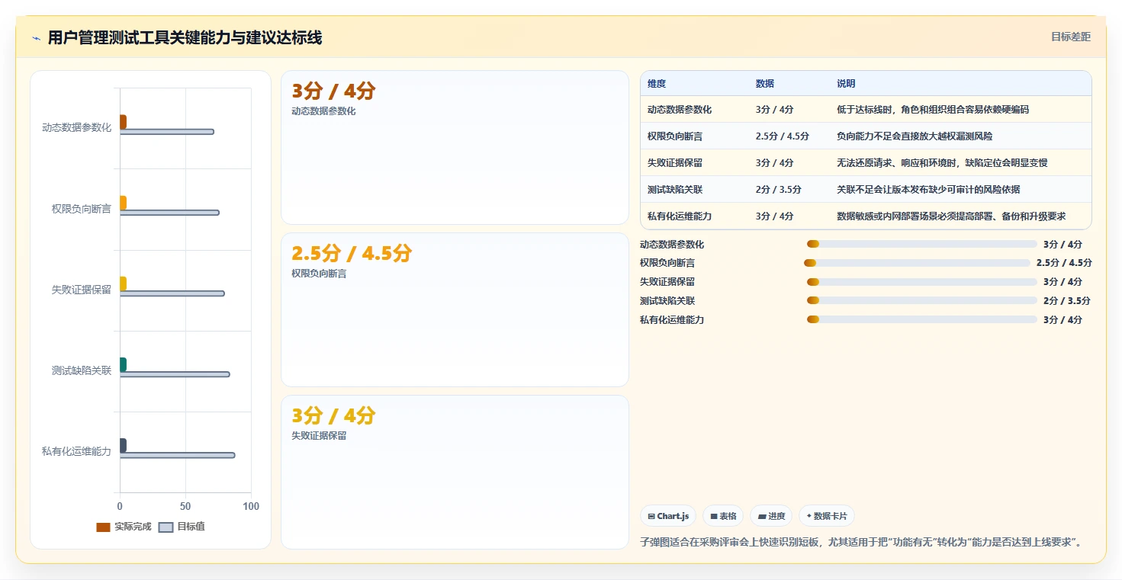Click the dark 私有化运维能力 actual-value bar
Image resolution: width=1122 pixels, height=580 pixels.
click(123, 445)
